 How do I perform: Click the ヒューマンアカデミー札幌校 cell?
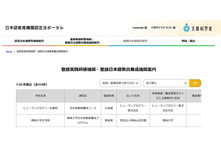(41, 108)
